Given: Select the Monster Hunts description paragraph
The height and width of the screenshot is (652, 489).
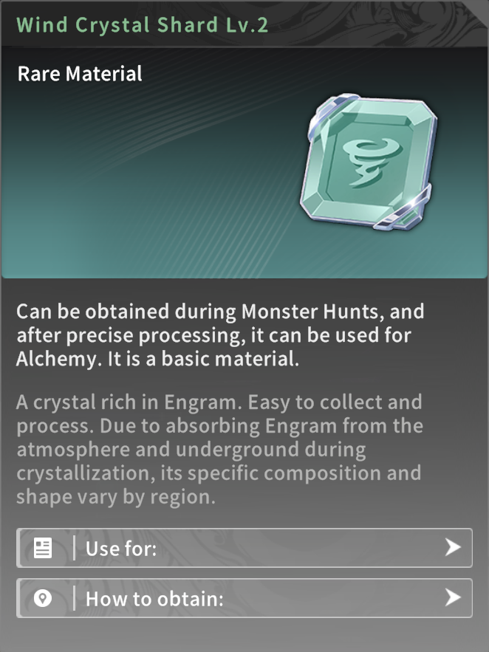Looking at the screenshot, I should (220, 335).
